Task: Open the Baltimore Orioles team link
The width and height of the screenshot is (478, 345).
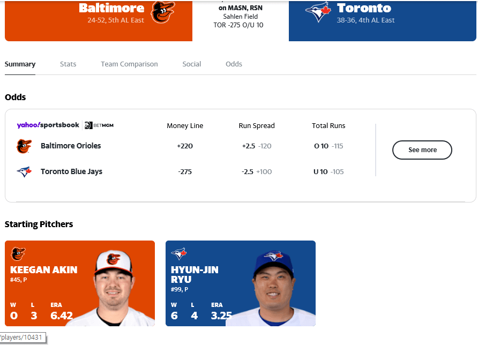Action: click(71, 146)
